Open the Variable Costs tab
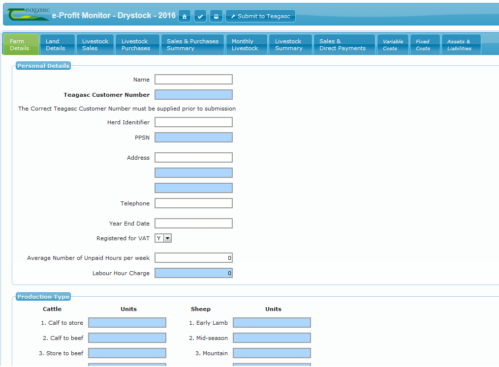 click(393, 45)
